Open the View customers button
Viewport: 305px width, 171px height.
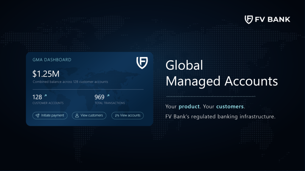pos(89,115)
